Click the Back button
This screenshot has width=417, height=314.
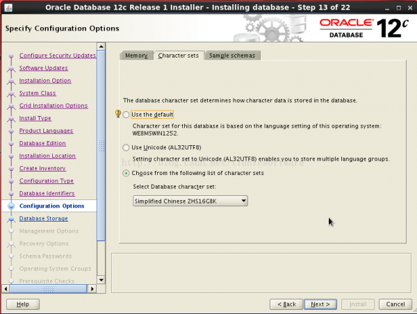coord(286,304)
